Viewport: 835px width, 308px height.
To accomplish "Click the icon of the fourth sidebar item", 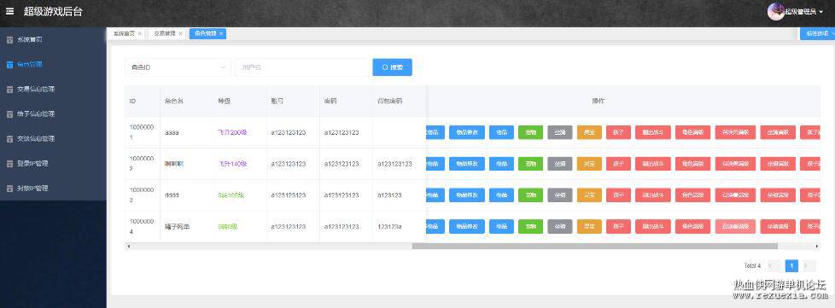I will point(9,113).
